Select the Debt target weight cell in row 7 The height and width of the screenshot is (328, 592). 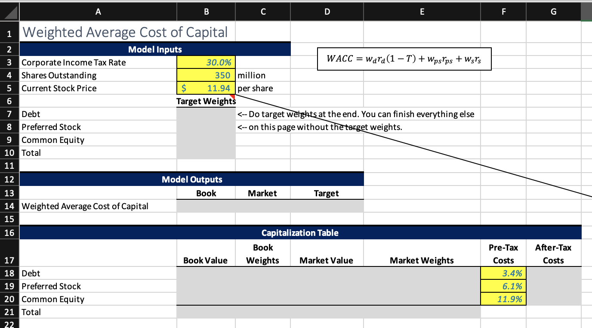tap(206, 114)
